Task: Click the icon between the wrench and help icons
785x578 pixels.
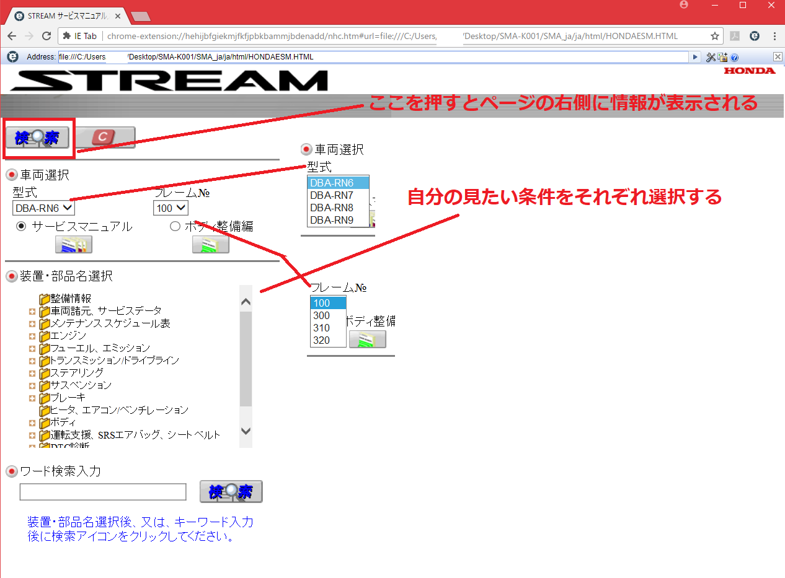Action: [723, 57]
